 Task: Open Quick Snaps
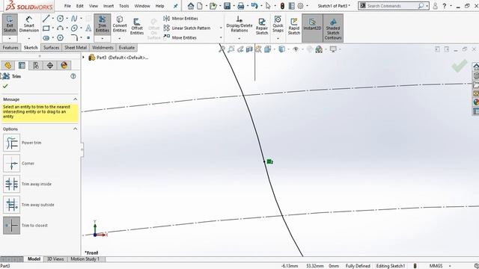(x=278, y=25)
